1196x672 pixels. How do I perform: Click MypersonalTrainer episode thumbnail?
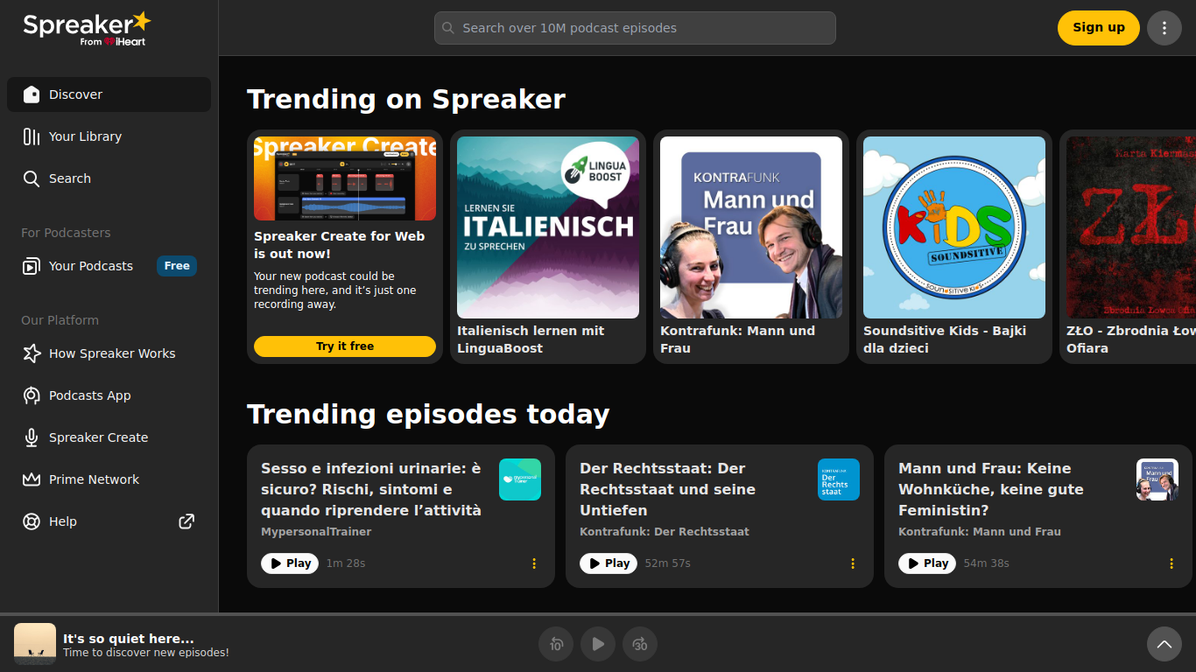[520, 479]
